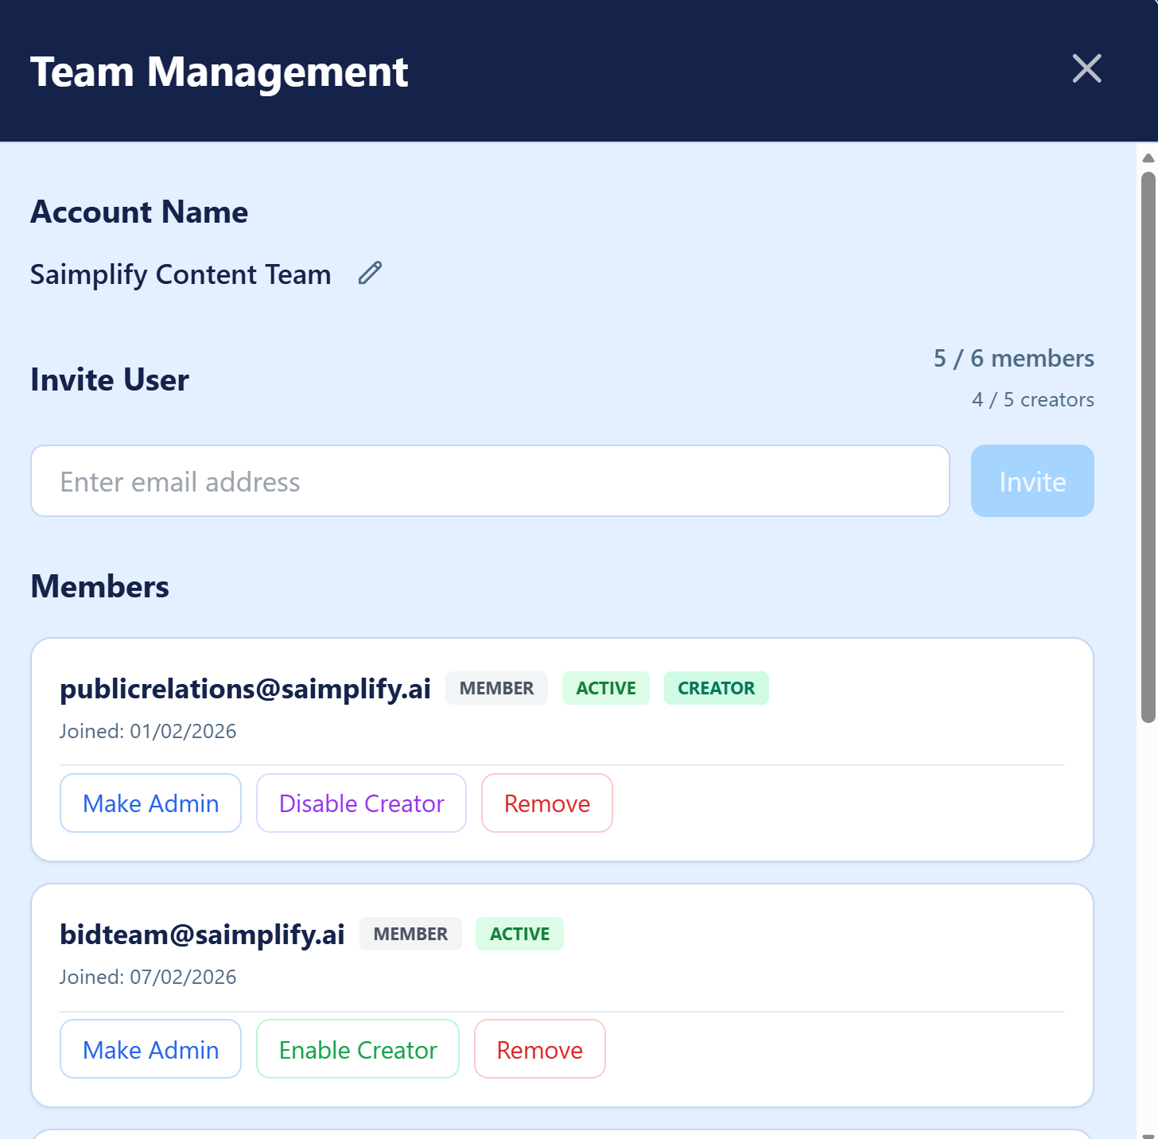The height and width of the screenshot is (1139, 1158).
Task: Click the CREATOR badge on publicrelations row
Action: coord(716,688)
